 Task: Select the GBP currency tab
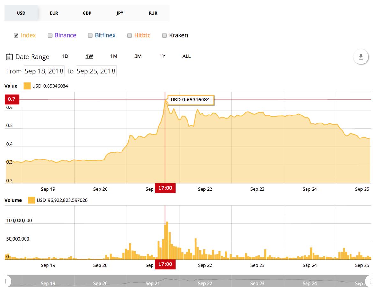pos(87,13)
